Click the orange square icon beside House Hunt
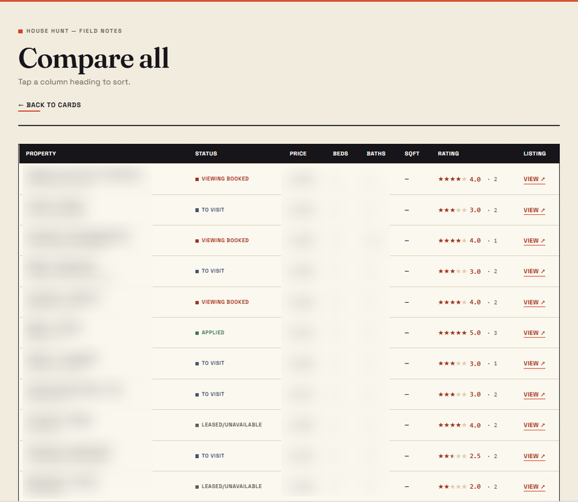 point(20,31)
